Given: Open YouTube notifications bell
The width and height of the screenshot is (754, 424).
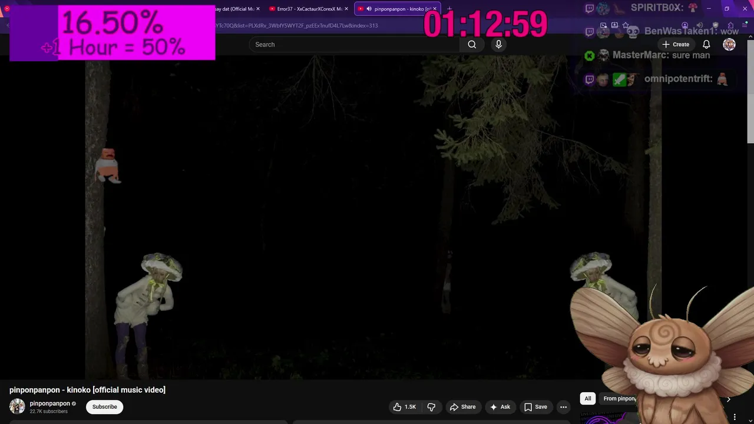Looking at the screenshot, I should click(x=706, y=44).
